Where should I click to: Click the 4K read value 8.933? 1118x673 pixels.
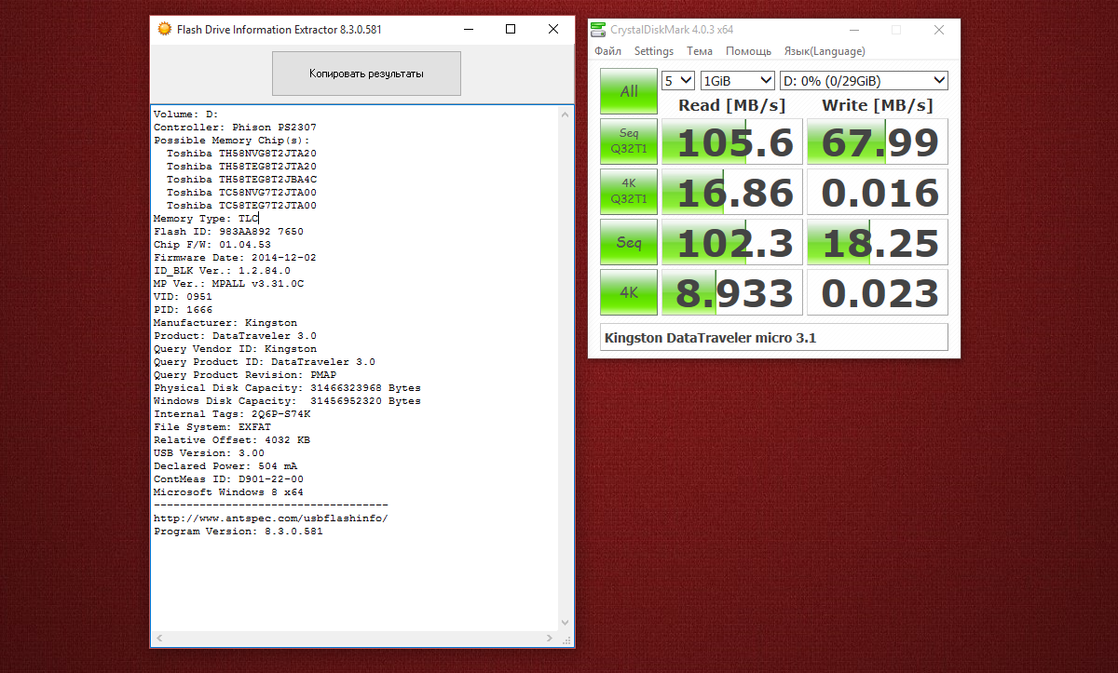click(x=731, y=292)
